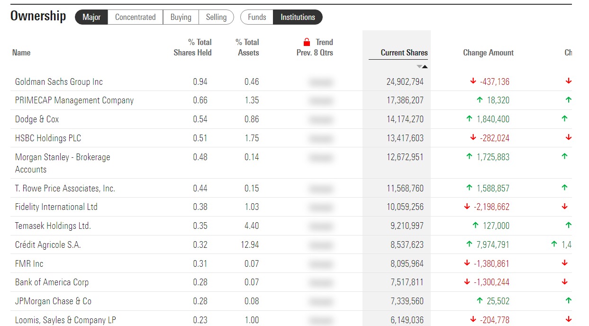This screenshot has width=589, height=326.
Task: Select the Major ownership filter
Action: [91, 17]
